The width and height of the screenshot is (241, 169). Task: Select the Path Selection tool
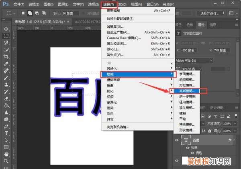pyautogui.click(x=6, y=140)
